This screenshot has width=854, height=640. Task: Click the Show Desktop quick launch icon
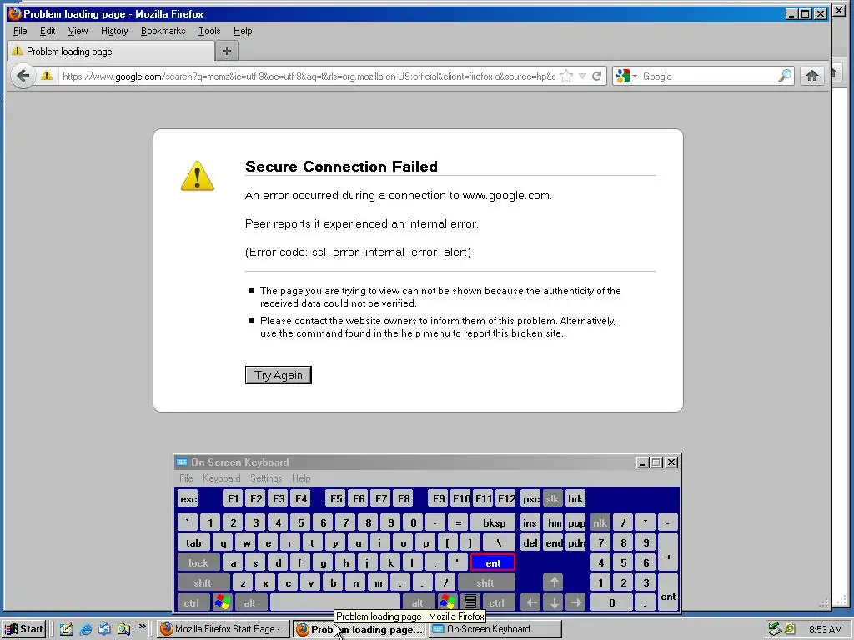(x=67, y=630)
